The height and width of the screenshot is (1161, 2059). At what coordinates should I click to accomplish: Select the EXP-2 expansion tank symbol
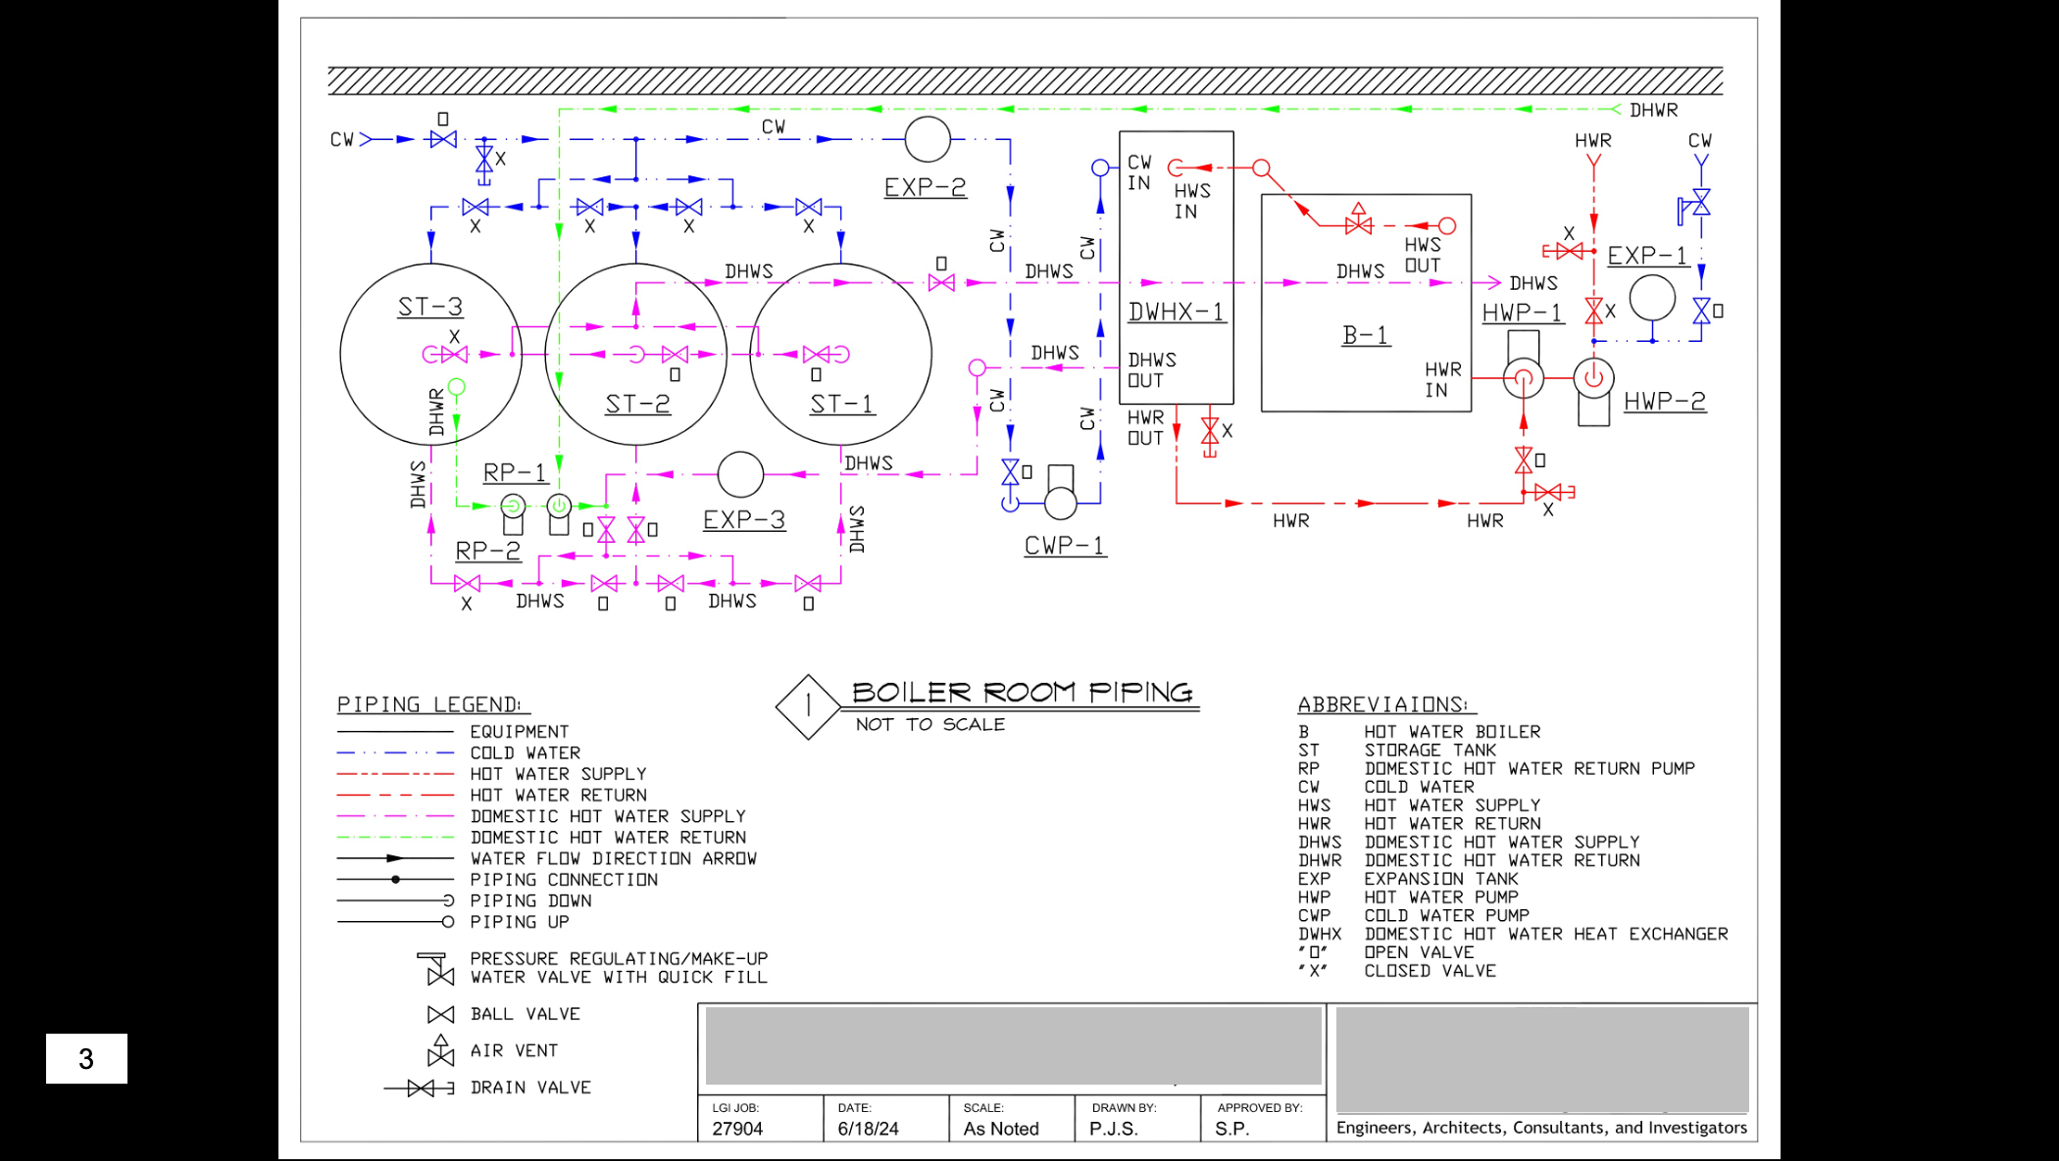pyautogui.click(x=927, y=138)
